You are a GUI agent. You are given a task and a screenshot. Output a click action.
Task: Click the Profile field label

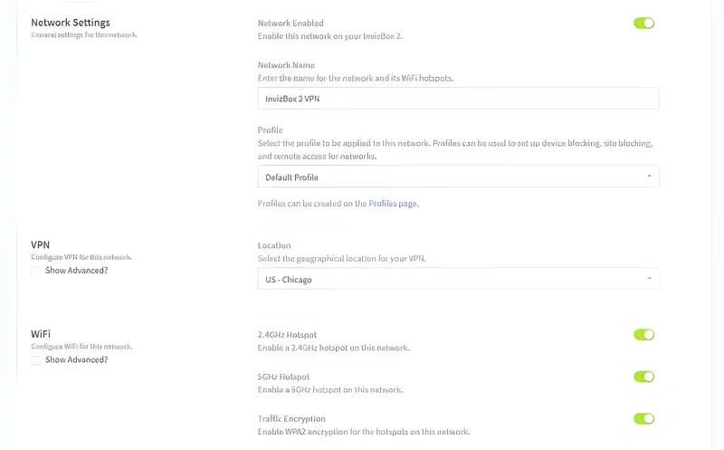click(x=271, y=130)
